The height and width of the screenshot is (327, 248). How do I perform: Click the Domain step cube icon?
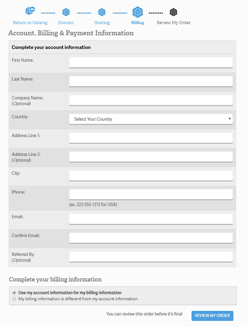point(66,12)
